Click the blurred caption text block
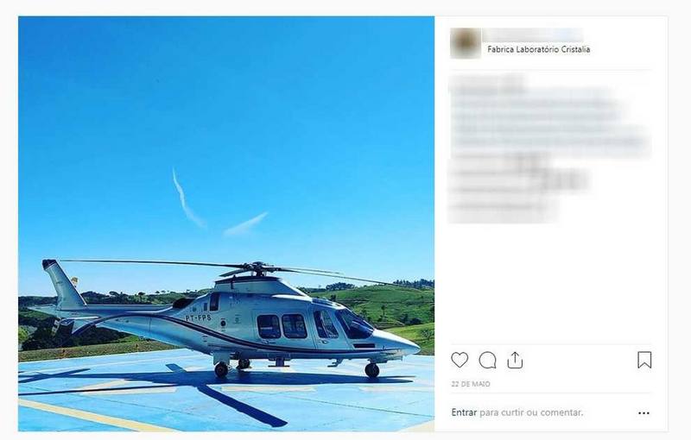Screen dimensions: 691x440 [549, 149]
